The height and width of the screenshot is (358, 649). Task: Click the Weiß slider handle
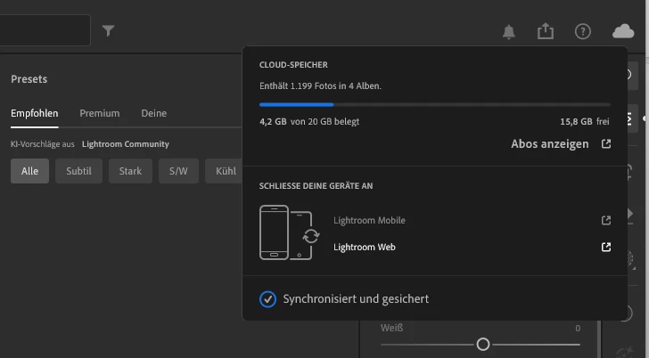[483, 344]
